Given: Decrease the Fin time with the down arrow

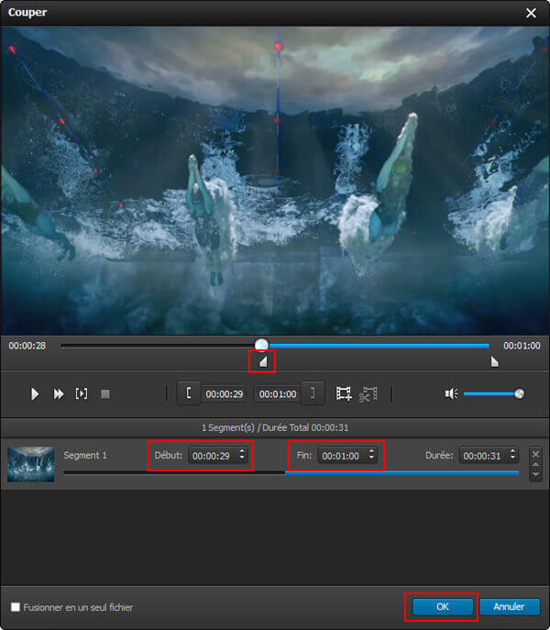Looking at the screenshot, I should click(371, 459).
